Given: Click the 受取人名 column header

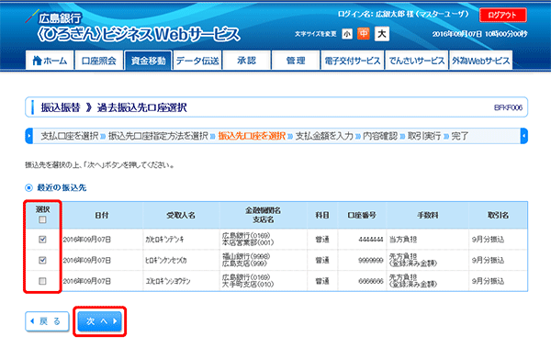Looking at the screenshot, I should click(181, 215).
